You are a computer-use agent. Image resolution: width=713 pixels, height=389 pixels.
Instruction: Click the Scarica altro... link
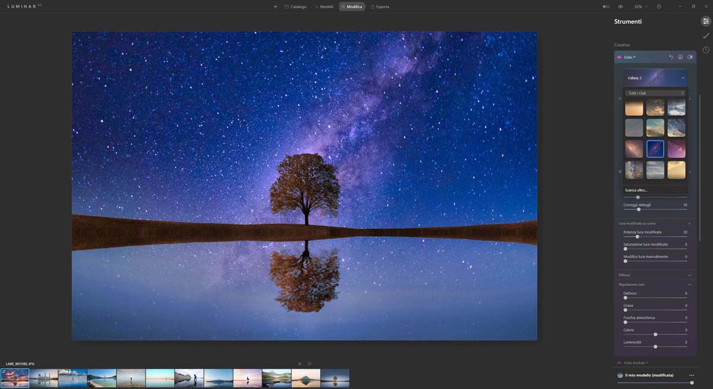pos(636,190)
